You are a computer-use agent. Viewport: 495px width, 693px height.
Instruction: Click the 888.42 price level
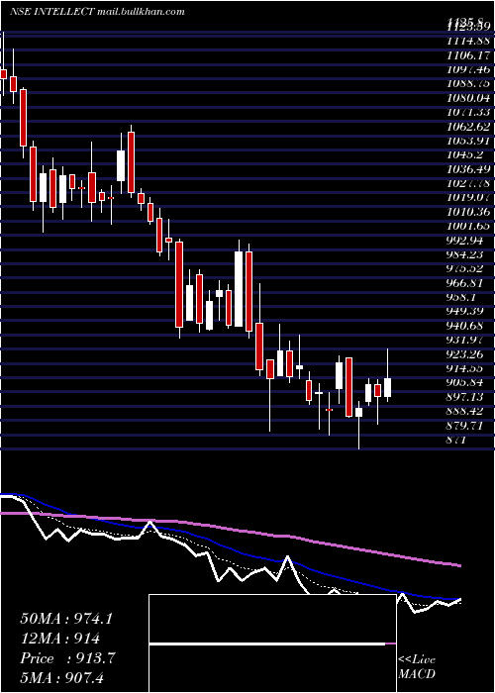[x=464, y=411]
